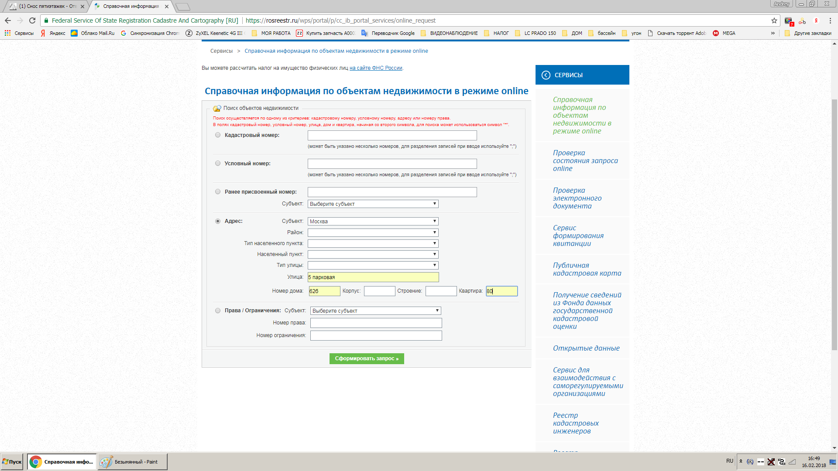Open the Населенный пункт dropdown

tap(373, 254)
